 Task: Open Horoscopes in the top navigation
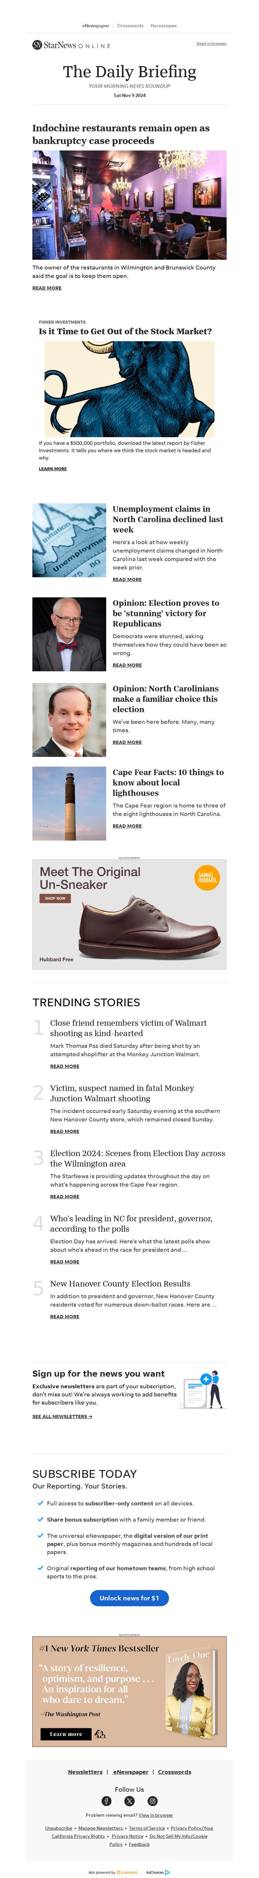(x=164, y=26)
